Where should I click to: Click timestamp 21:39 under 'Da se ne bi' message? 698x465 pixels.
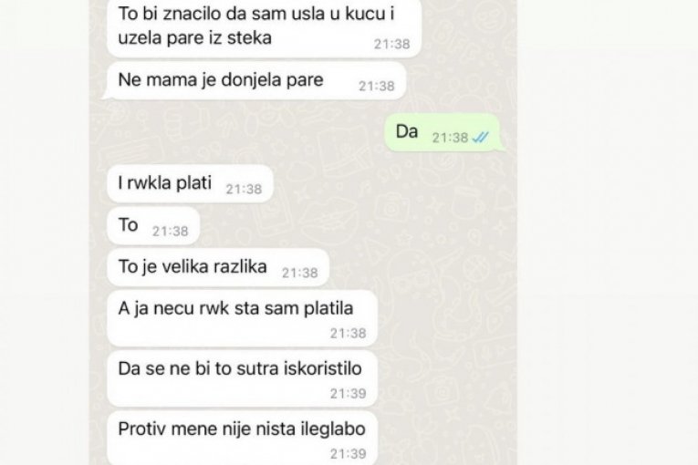349,393
